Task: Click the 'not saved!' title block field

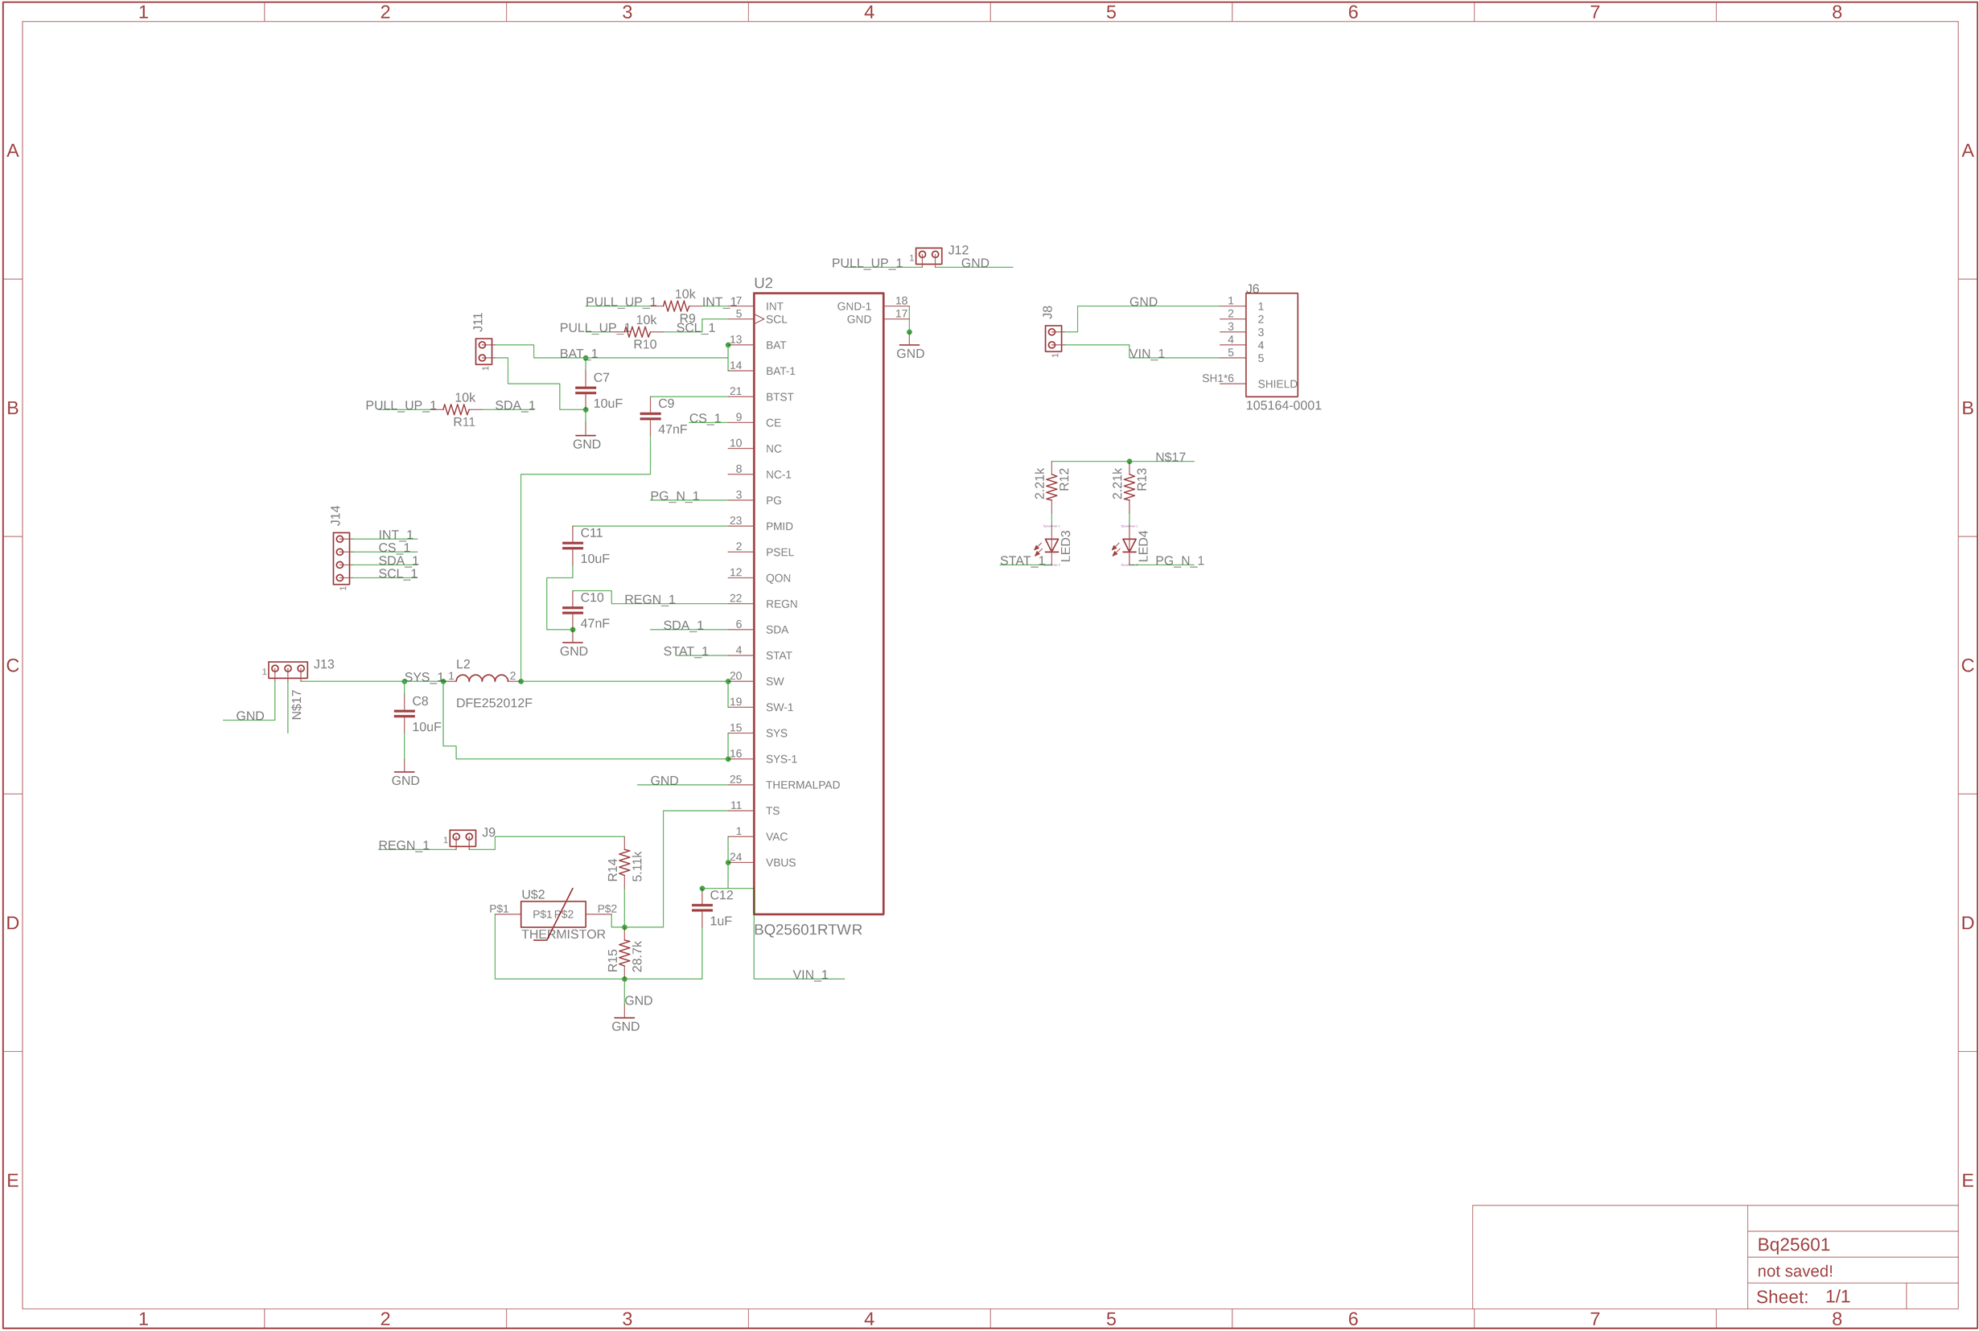Action: click(1795, 1271)
